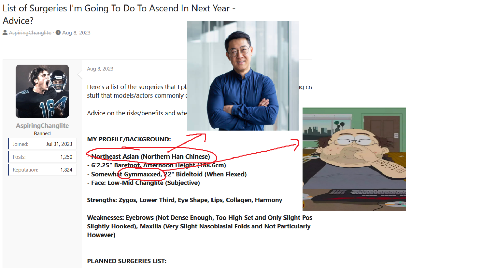482x268 pixels.
Task: Click the PLANNED SURGERIES LIST heading
Action: pos(127,261)
